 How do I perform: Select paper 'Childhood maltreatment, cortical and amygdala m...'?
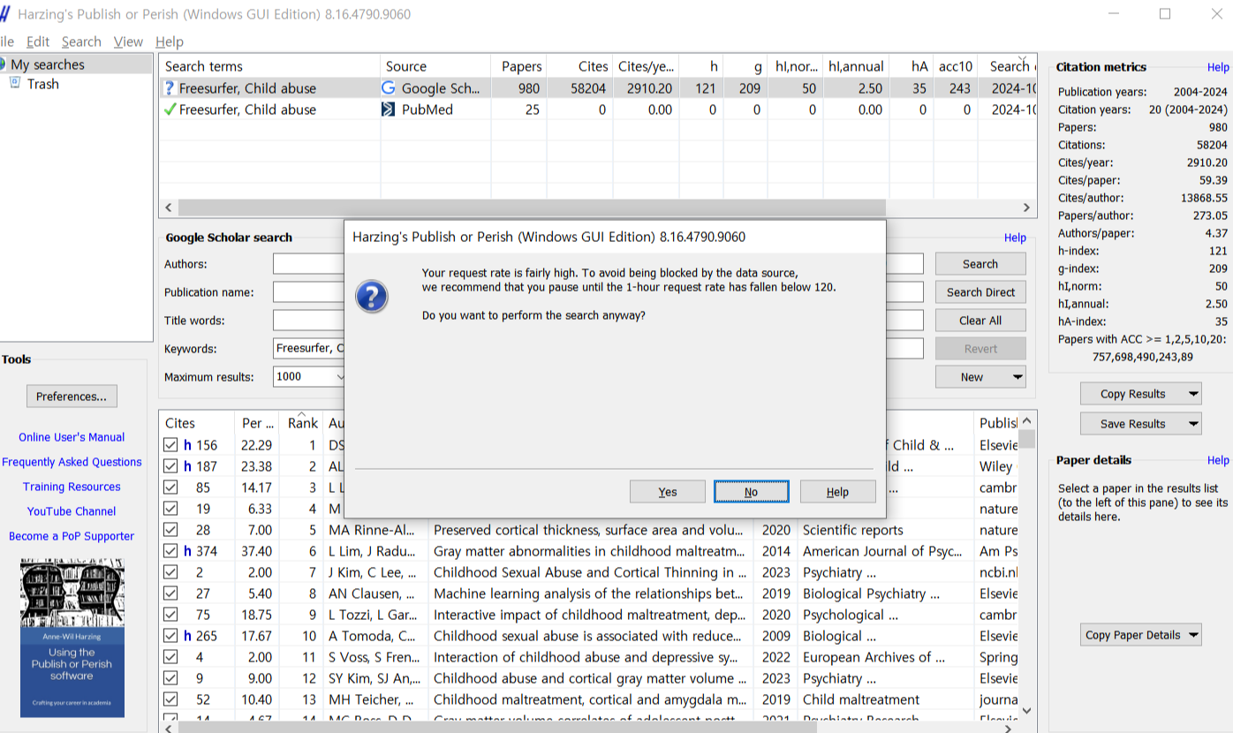pos(590,699)
